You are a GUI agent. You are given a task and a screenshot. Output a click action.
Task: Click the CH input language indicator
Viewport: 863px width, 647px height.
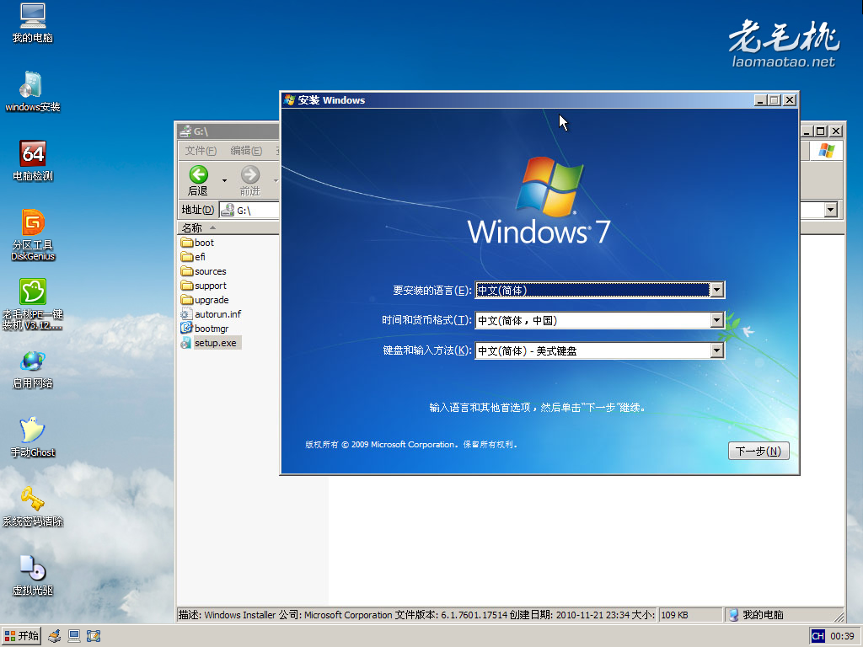pyautogui.click(x=817, y=636)
